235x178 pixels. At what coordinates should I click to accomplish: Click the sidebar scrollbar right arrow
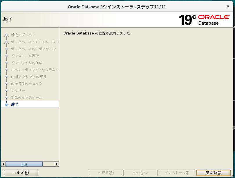pyautogui.click(x=57, y=164)
